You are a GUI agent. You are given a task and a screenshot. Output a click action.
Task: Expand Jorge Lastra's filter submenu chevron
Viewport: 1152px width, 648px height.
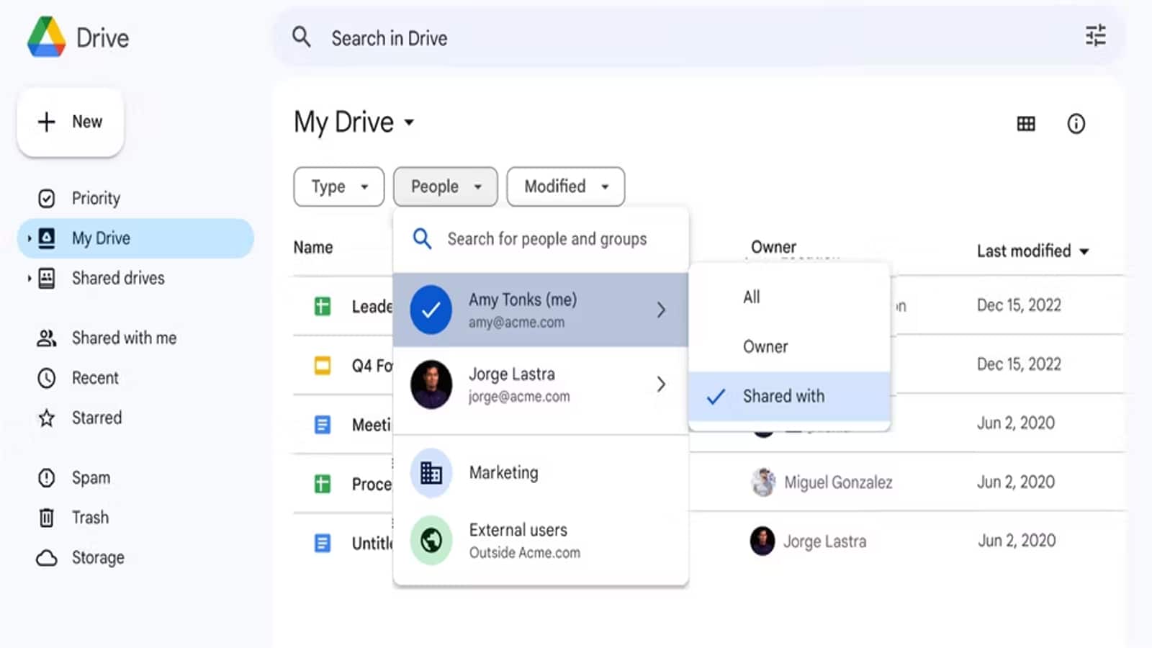[x=661, y=384]
